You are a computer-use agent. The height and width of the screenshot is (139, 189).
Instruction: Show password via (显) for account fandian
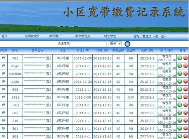(48, 73)
